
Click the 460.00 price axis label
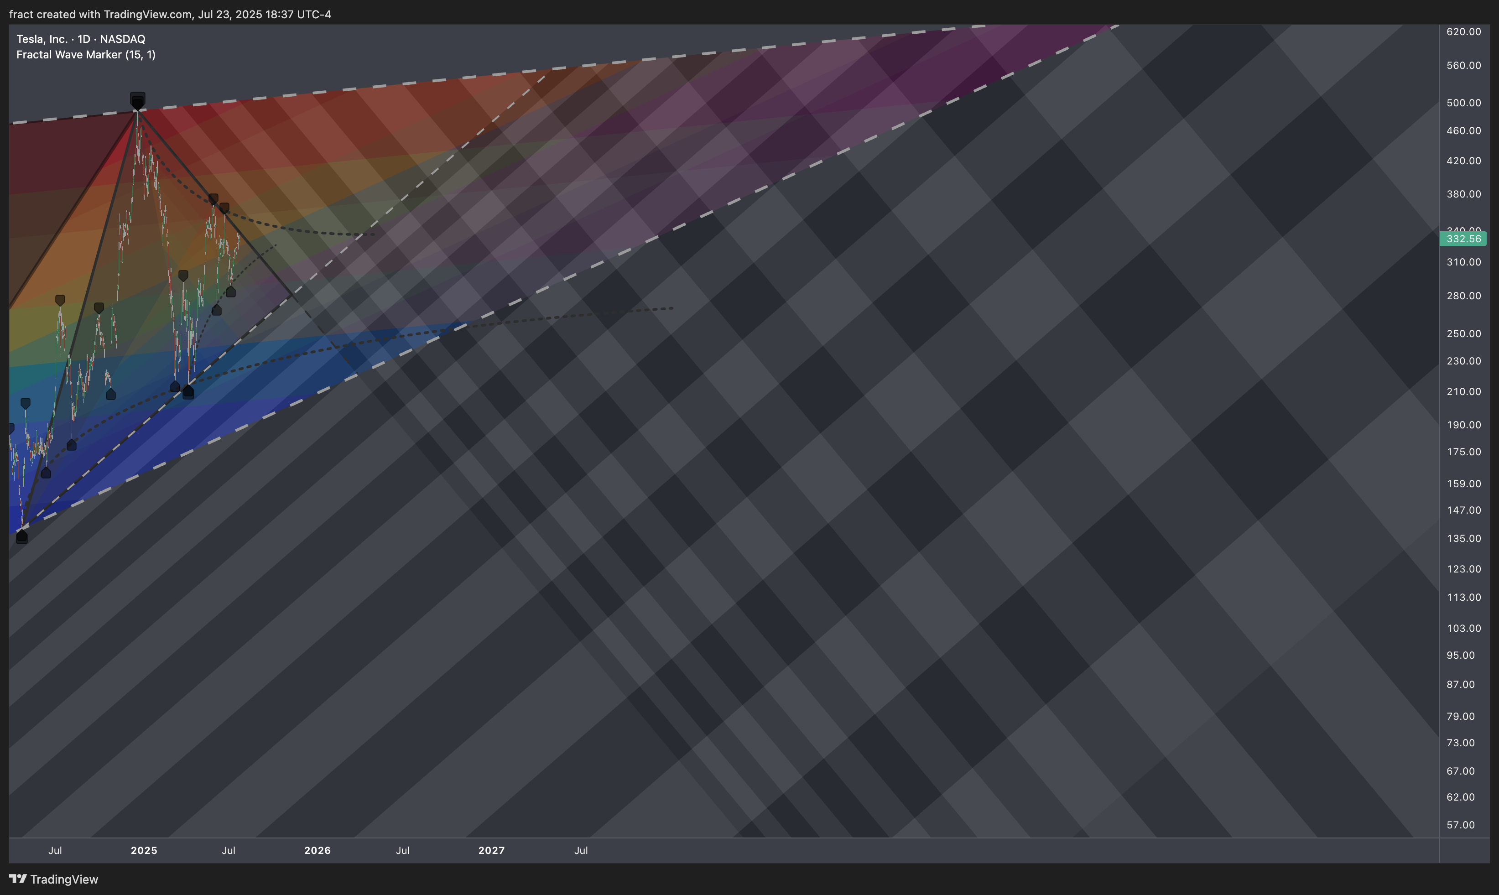point(1463,130)
